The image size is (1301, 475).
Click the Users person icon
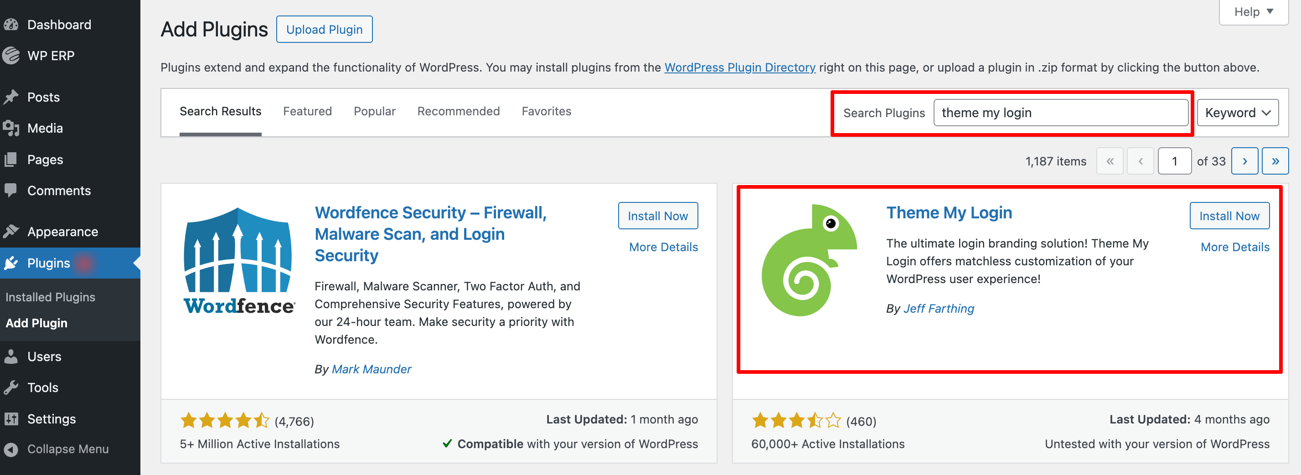point(11,356)
